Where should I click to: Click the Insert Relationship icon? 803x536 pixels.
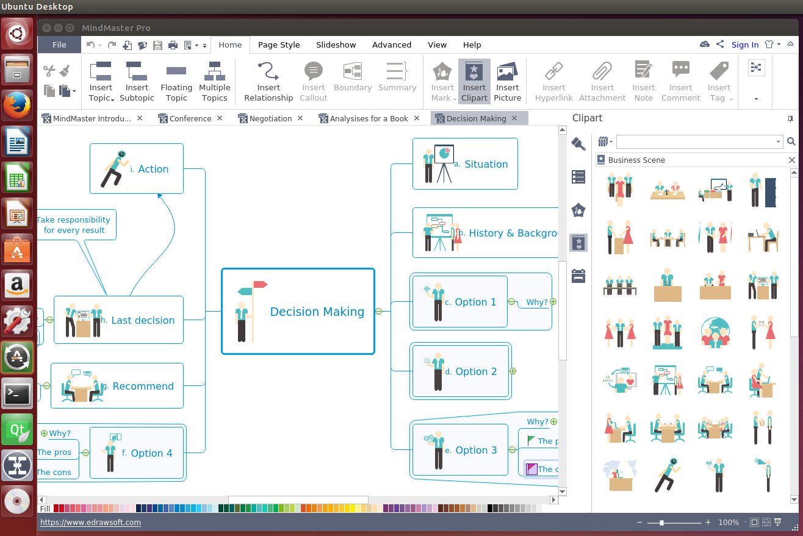tap(268, 72)
